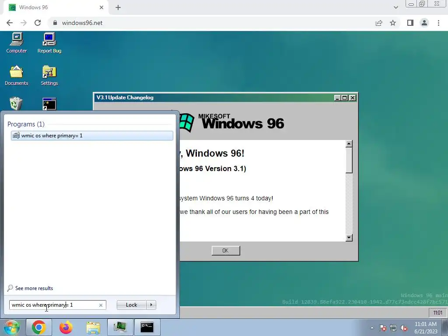Click the taskbar clock showing 11:01 AM

point(426,328)
